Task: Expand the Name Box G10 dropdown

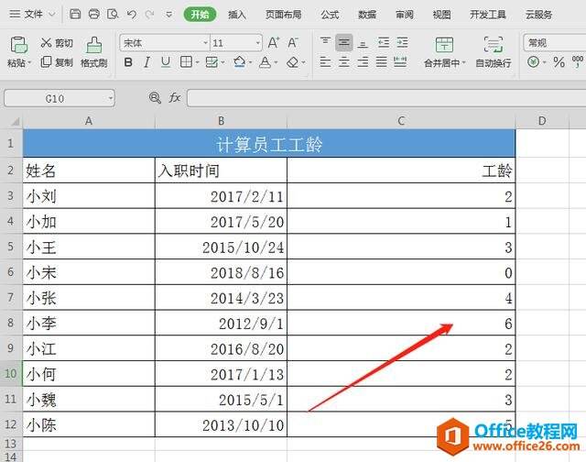Action: pyautogui.click(x=110, y=98)
